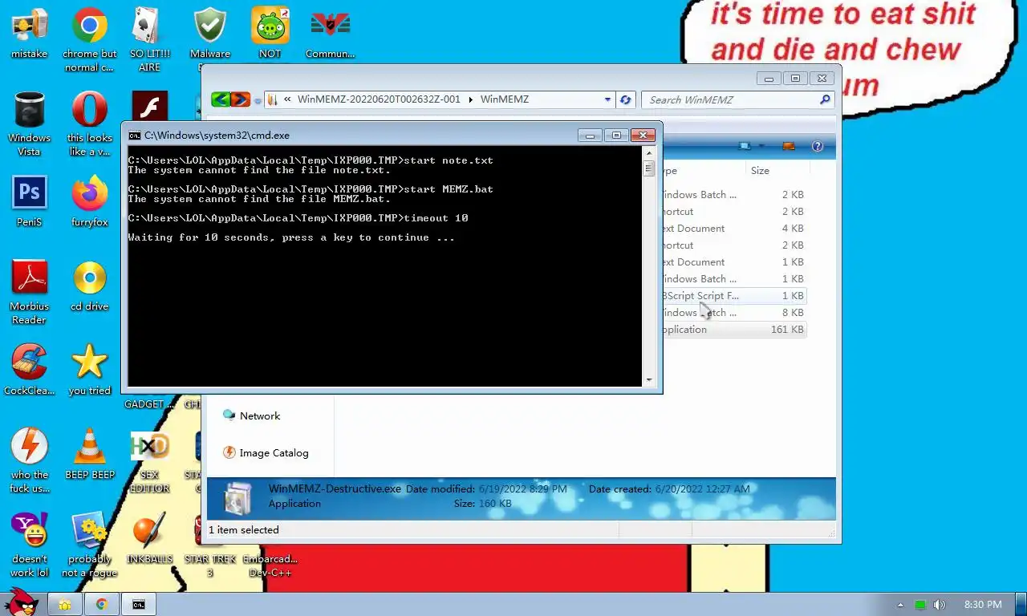The height and width of the screenshot is (616, 1027).
Task: Open the 'probably not a rogue' icon
Action: pos(89,545)
